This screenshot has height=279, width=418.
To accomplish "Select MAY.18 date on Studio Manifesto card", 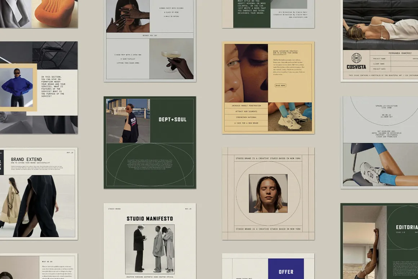I will pyautogui.click(x=188, y=209).
